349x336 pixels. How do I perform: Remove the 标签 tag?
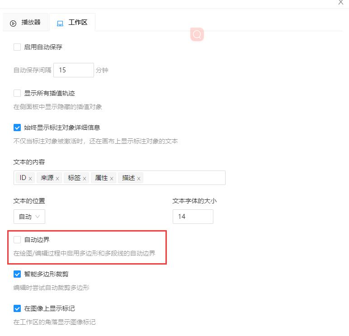tap(85, 179)
